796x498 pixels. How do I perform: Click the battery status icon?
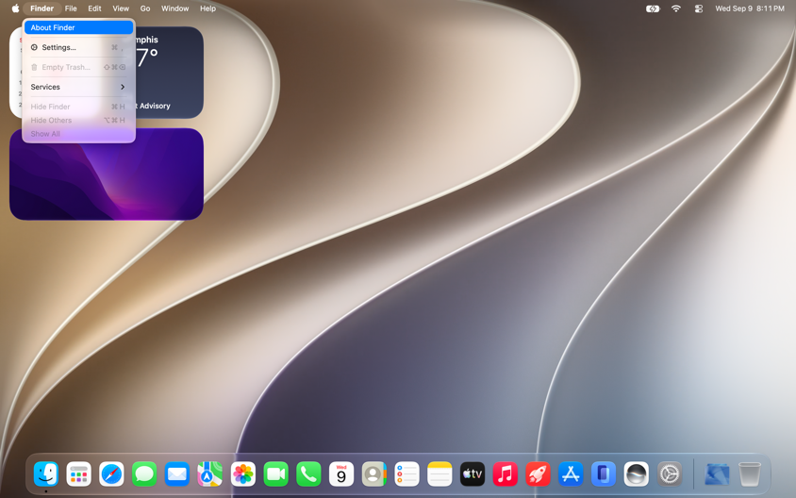pyautogui.click(x=653, y=8)
